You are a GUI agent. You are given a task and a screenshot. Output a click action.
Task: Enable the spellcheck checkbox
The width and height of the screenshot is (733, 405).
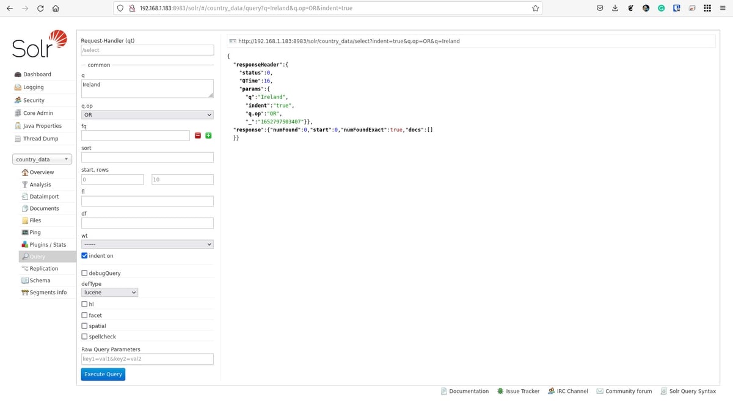[x=84, y=337]
